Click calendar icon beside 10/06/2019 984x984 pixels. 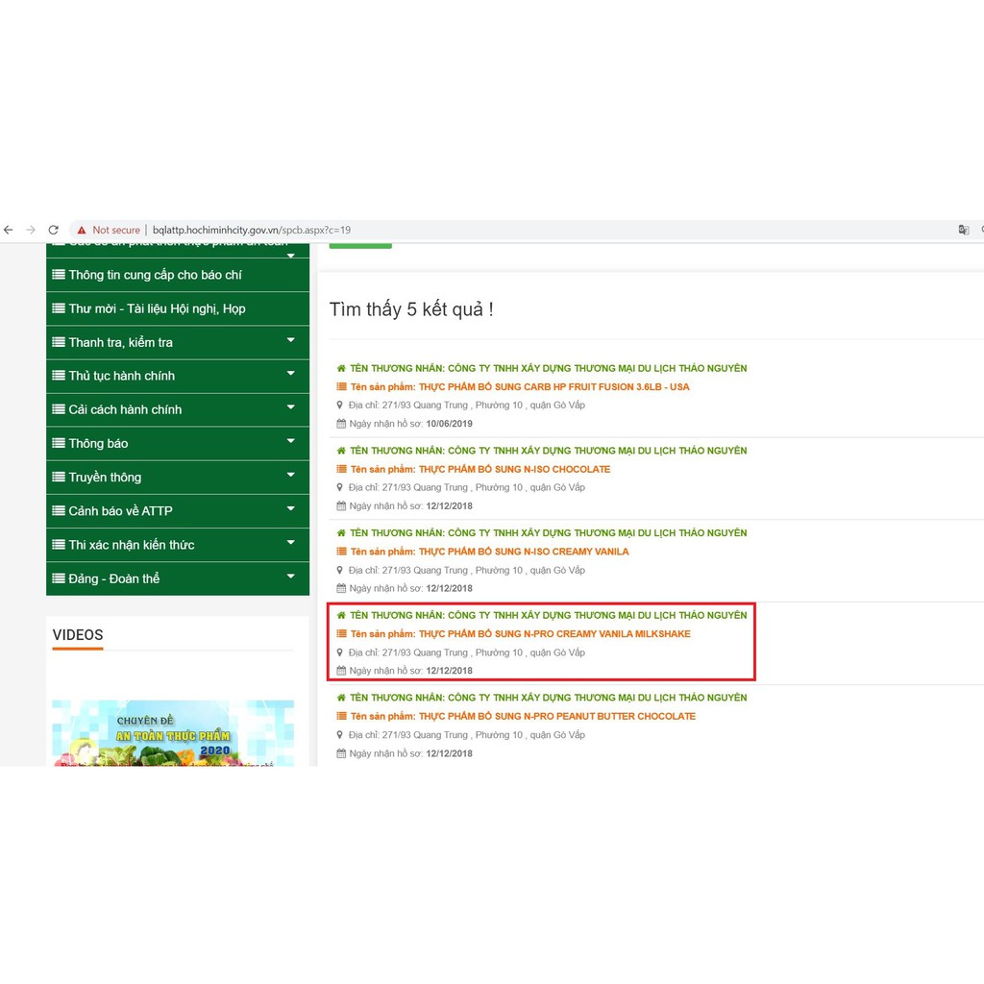(x=341, y=424)
